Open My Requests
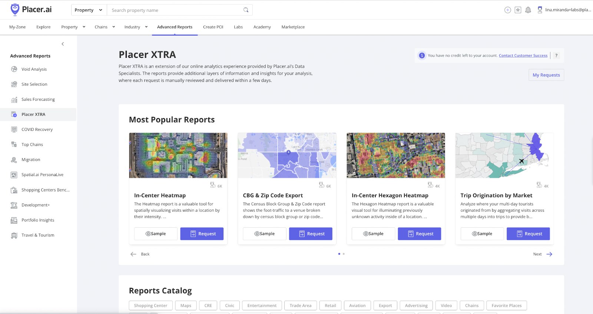Image resolution: width=593 pixels, height=314 pixels. pos(546,75)
